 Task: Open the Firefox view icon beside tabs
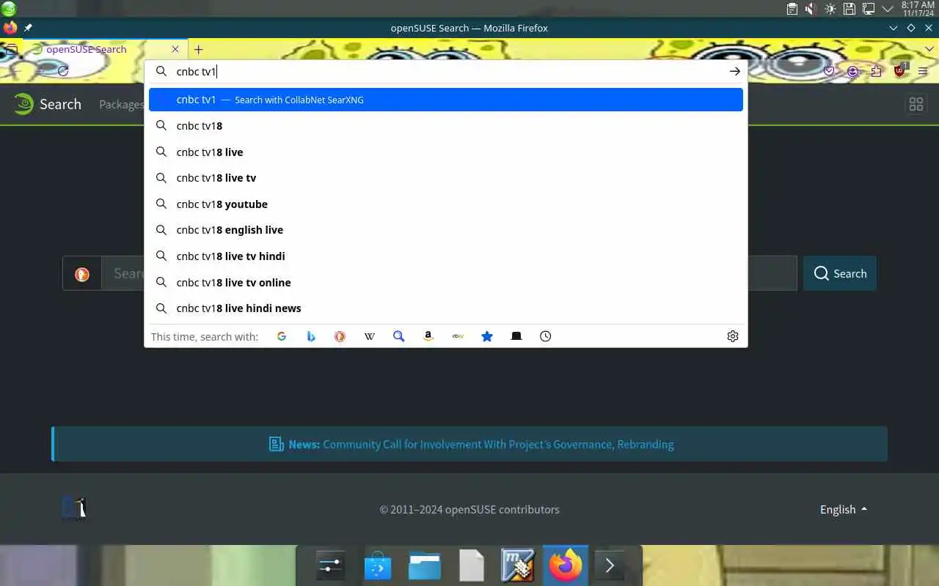click(x=10, y=50)
